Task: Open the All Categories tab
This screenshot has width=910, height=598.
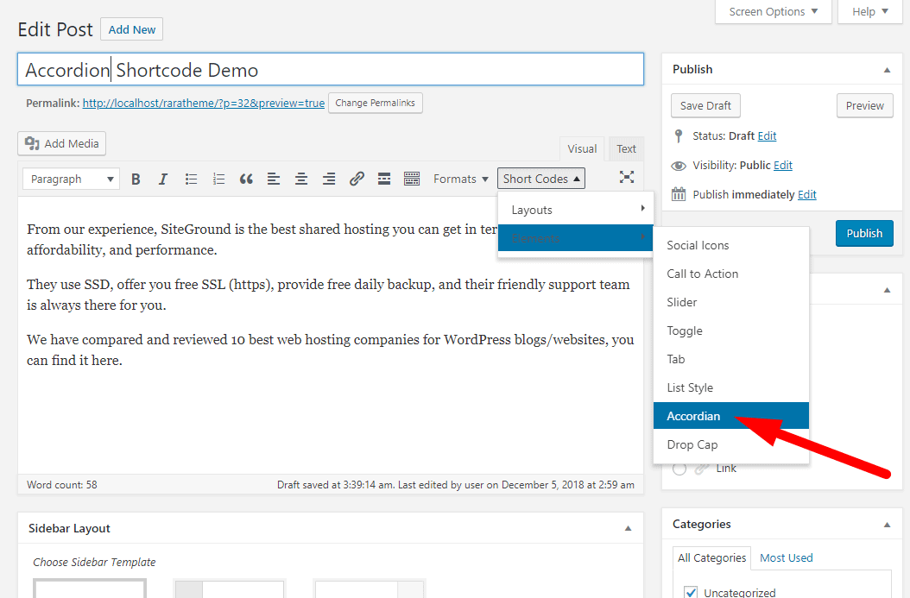Action: [x=711, y=558]
